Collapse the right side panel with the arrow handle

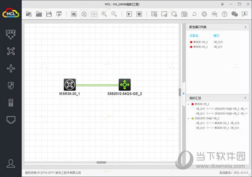tap(184, 94)
